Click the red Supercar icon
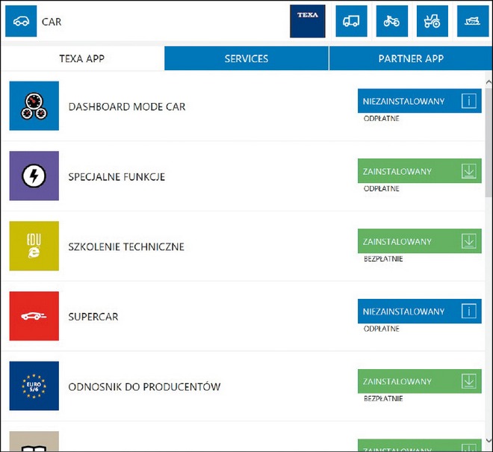 coord(34,316)
